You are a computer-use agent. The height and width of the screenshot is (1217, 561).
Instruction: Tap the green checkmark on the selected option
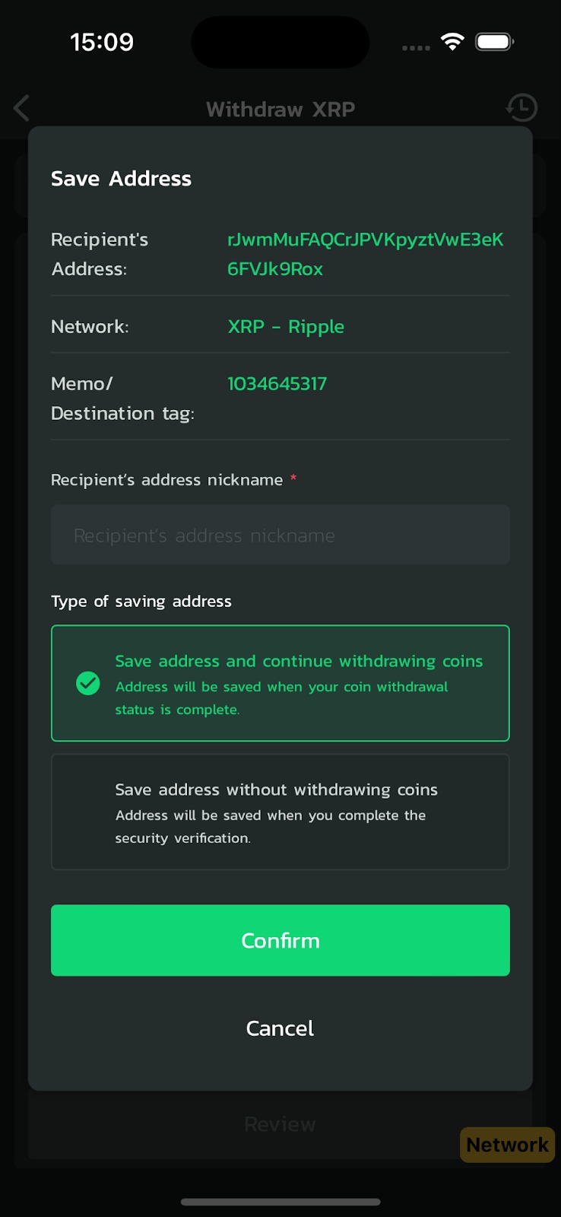pos(87,683)
